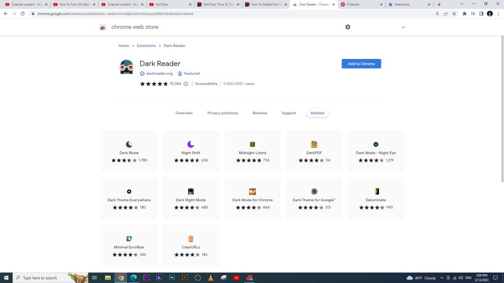This screenshot has width=504, height=283.
Task: Expand the account dropdown chevron in header
Action: coord(404,28)
